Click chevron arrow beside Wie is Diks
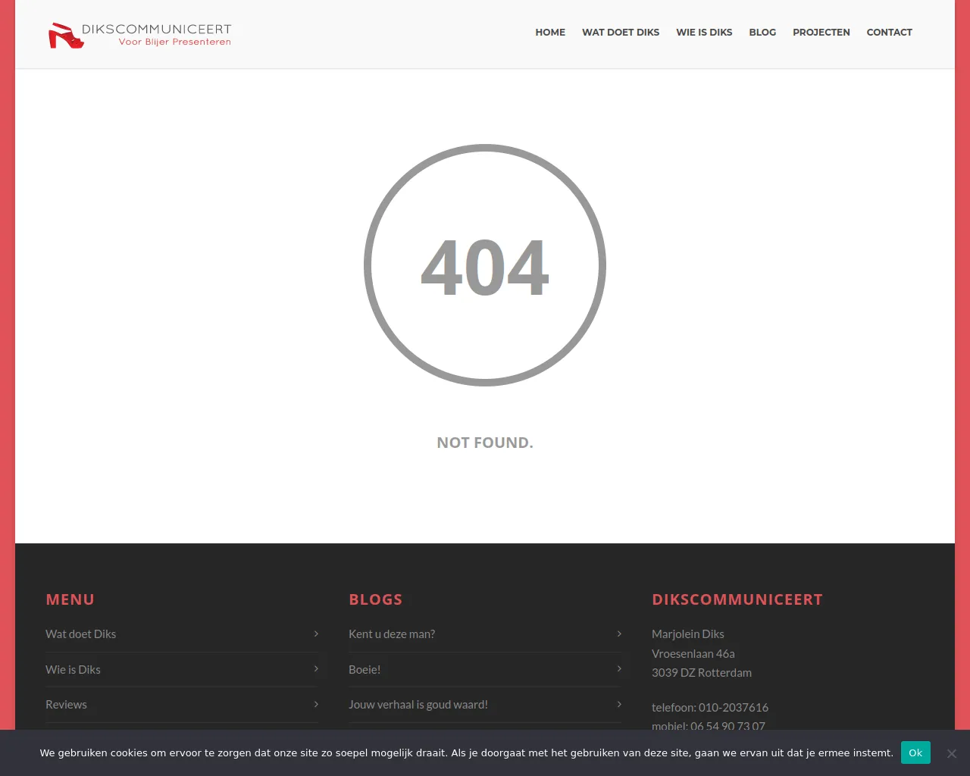 [316, 669]
